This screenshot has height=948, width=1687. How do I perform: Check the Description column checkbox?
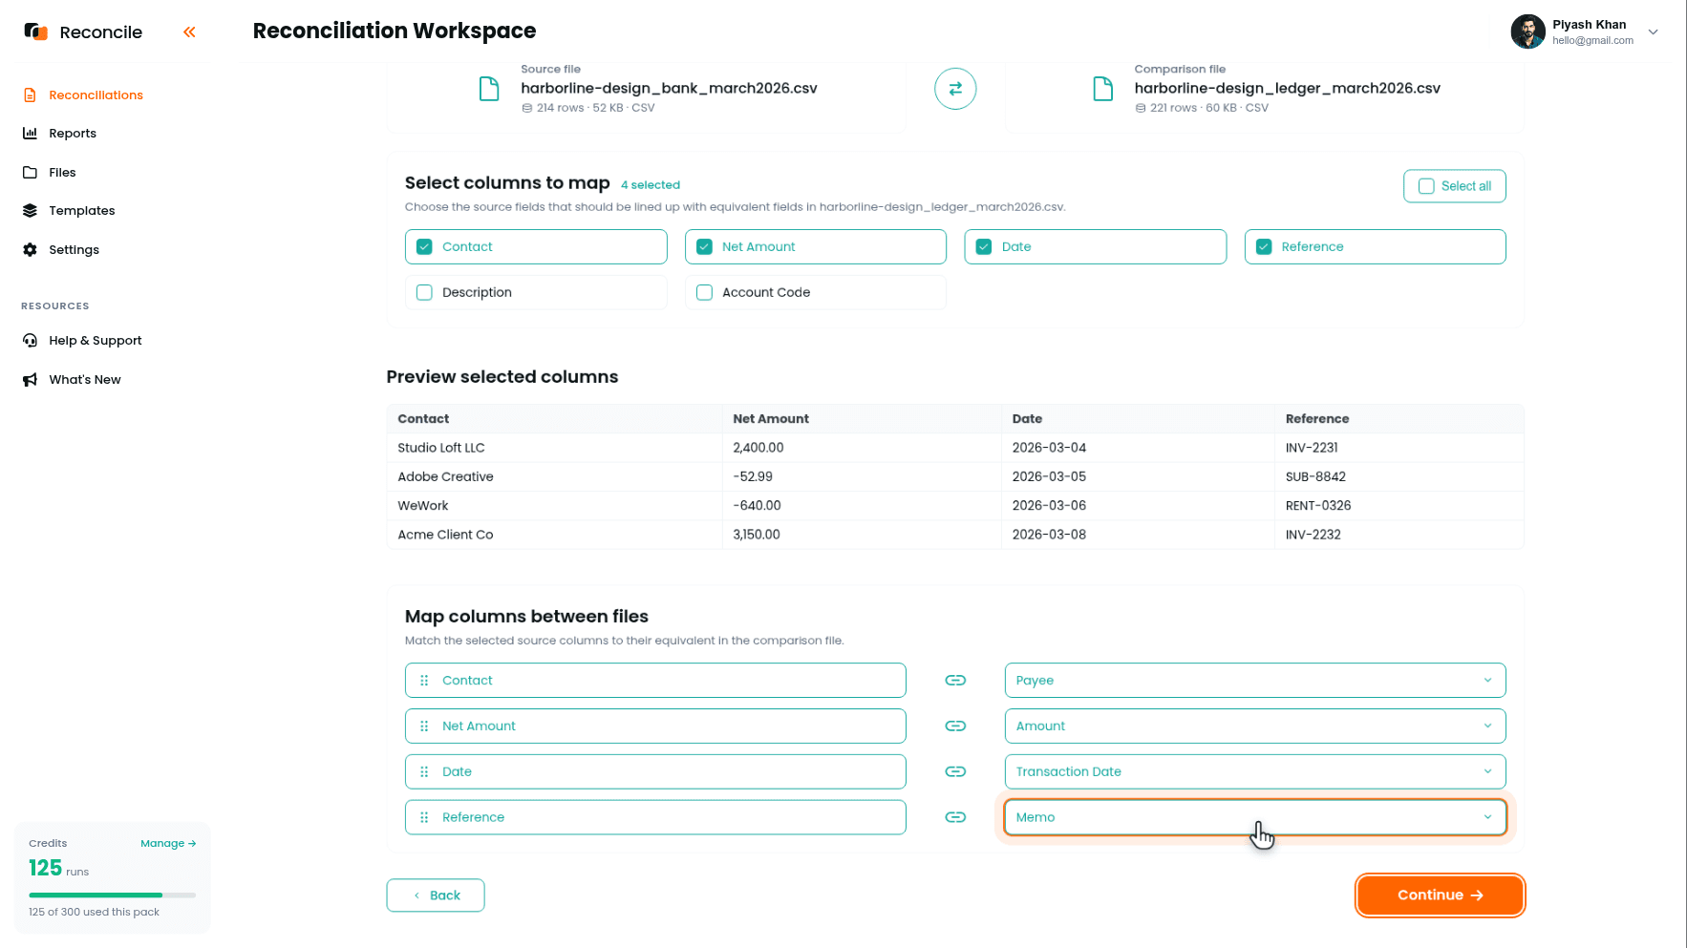424,292
